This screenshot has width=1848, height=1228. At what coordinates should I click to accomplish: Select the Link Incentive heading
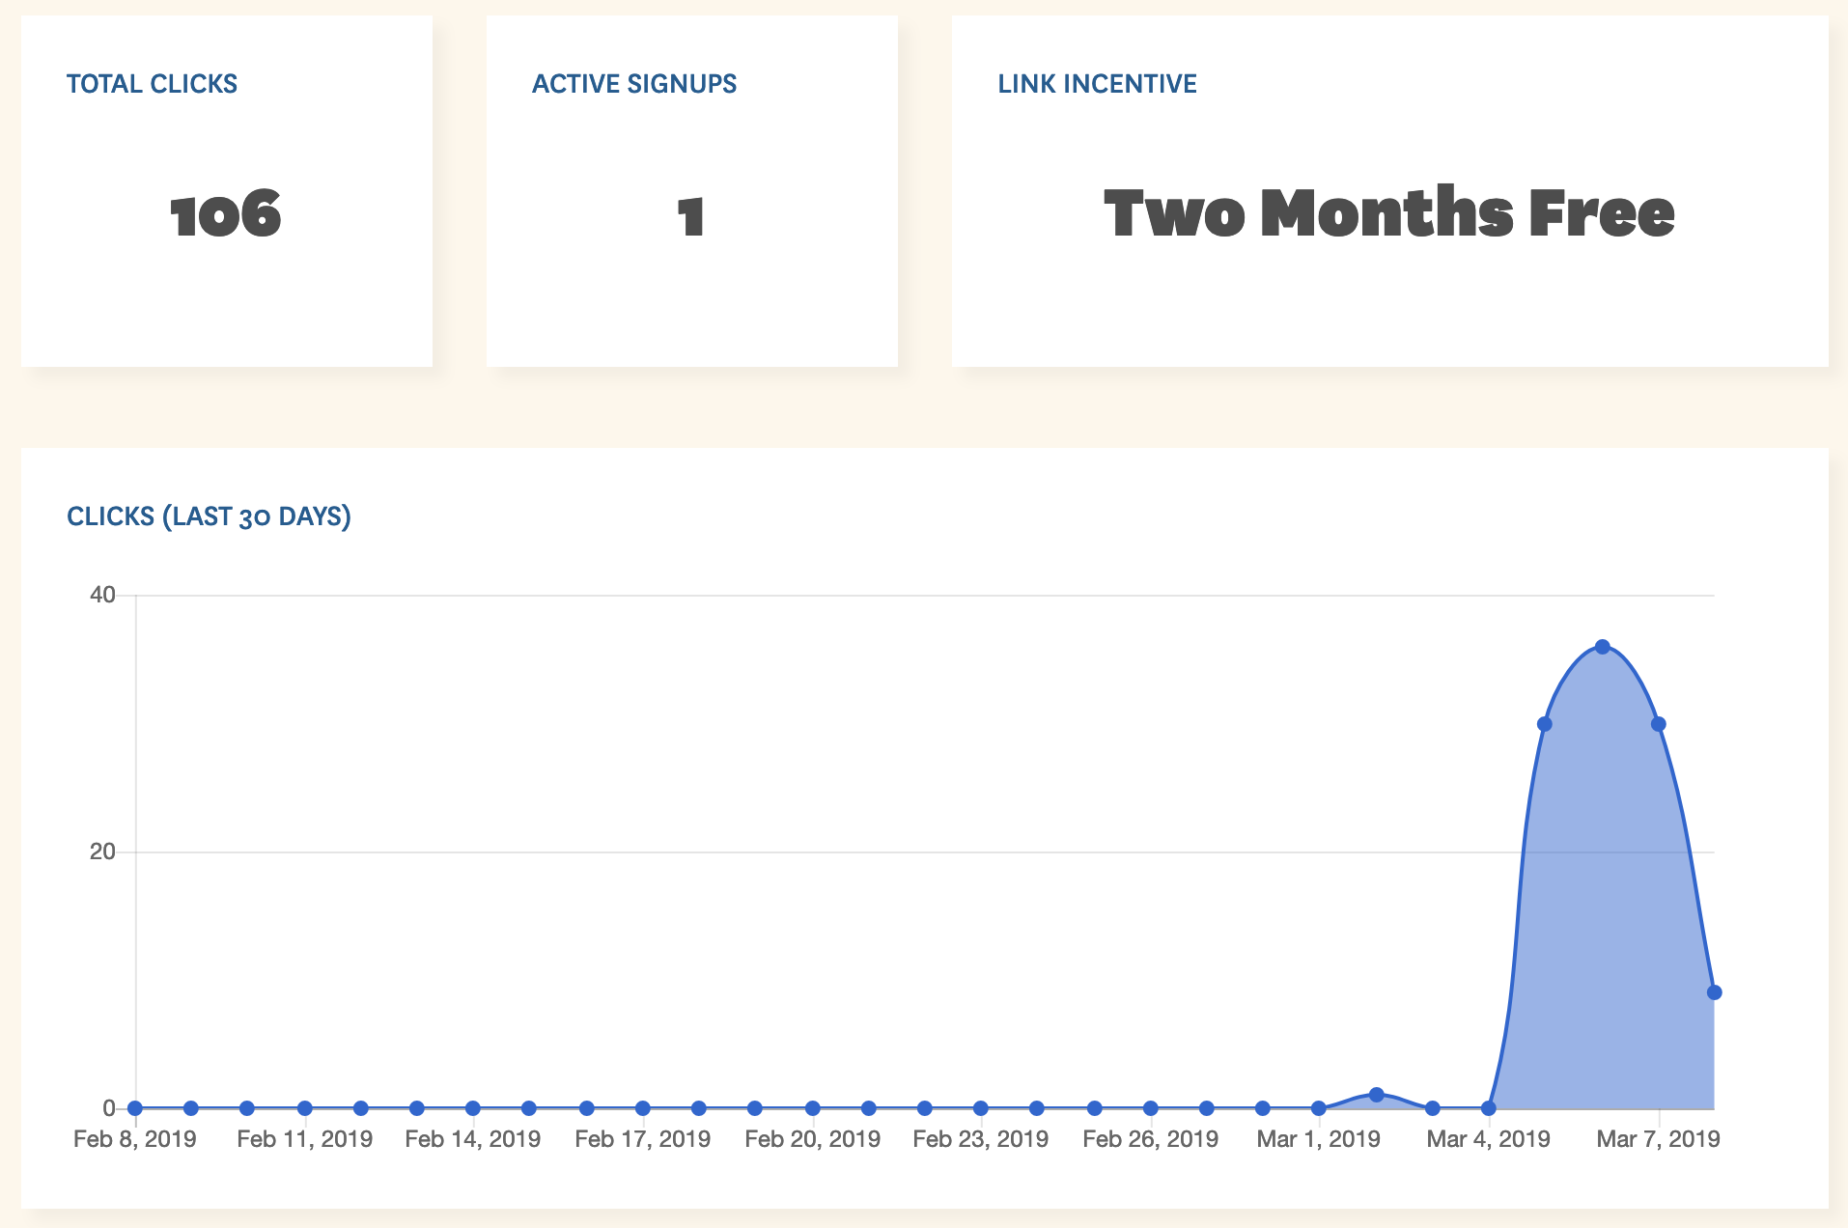tap(1098, 84)
